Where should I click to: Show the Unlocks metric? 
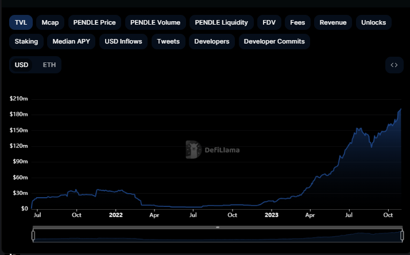(x=374, y=22)
